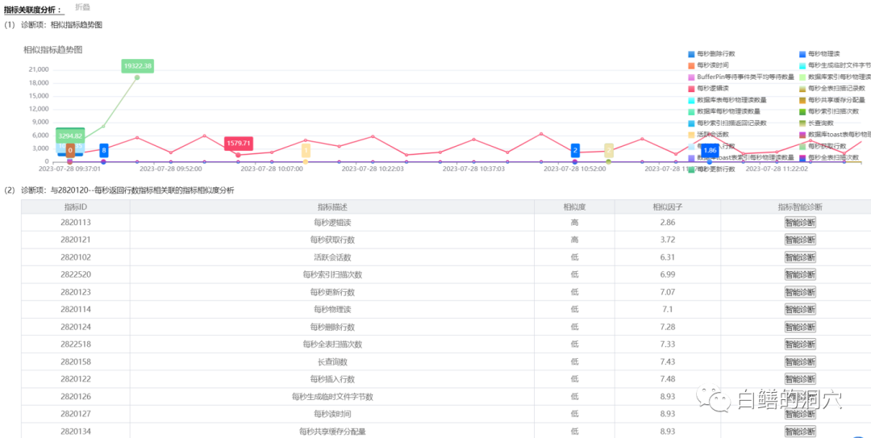Click the 每秒索引扫描次数 green legend icon
871x438 pixels.
(802, 111)
